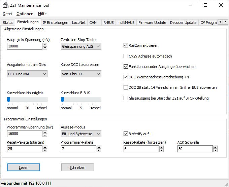
Task: Open the Firmware Update tab
Action: coord(152,23)
